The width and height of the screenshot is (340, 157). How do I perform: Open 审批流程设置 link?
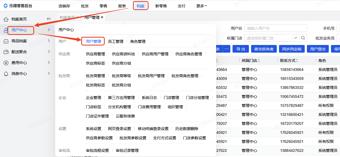coord(97,150)
